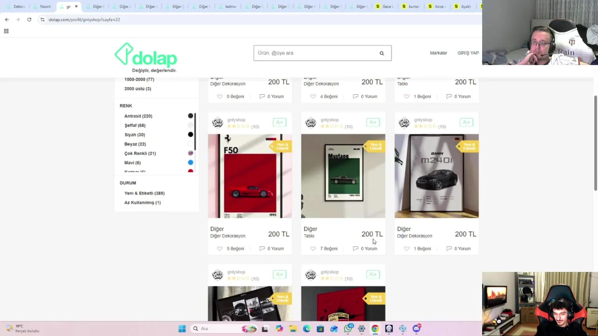Open File Explorer from taskbar
The image size is (598, 336).
[x=292, y=329]
